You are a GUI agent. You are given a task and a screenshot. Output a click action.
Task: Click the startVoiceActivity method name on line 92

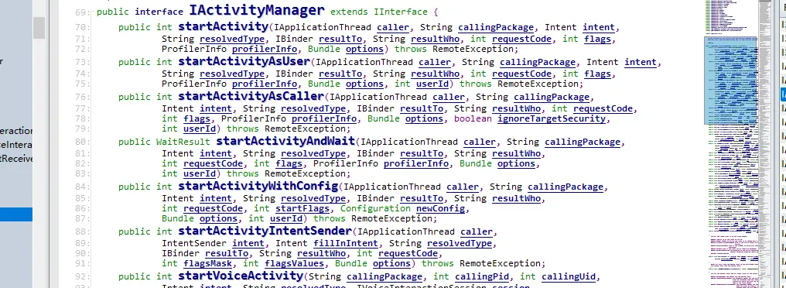coord(241,276)
